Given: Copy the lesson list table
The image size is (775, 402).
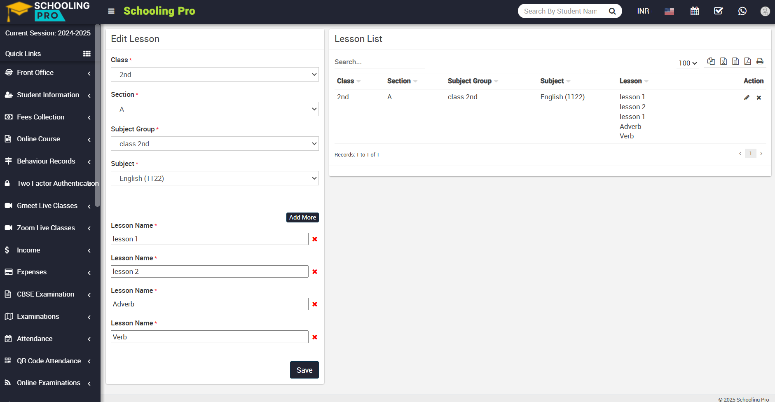Looking at the screenshot, I should [711, 61].
